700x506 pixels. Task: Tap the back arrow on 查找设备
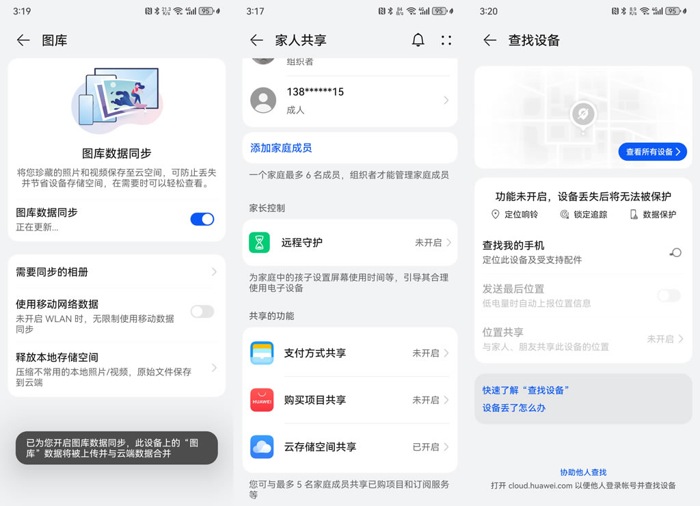[x=489, y=40]
